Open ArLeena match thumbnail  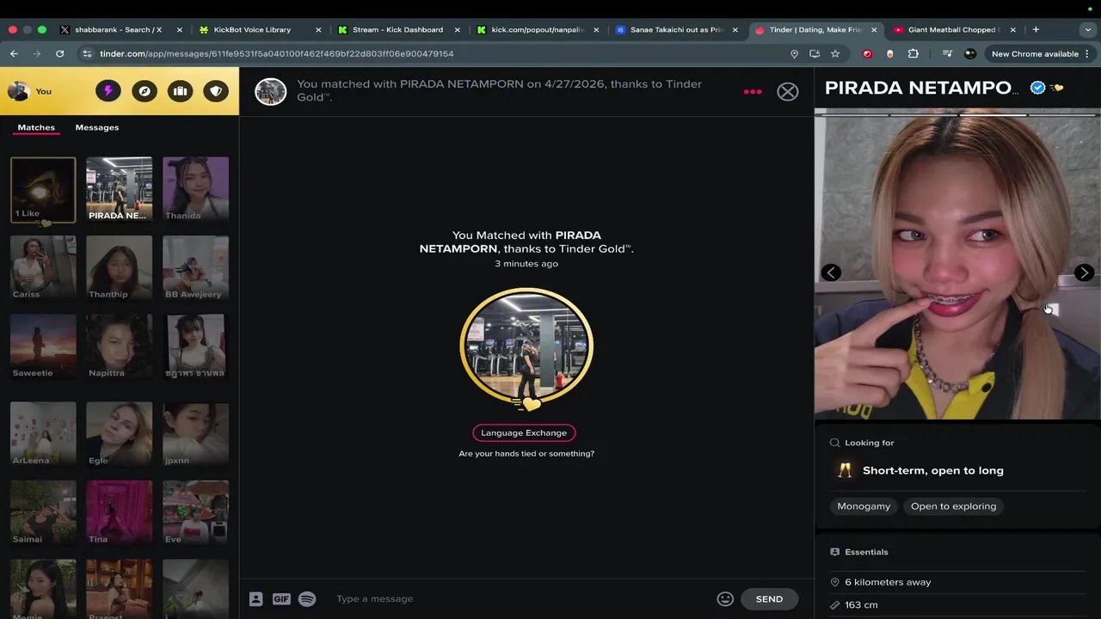click(x=43, y=434)
